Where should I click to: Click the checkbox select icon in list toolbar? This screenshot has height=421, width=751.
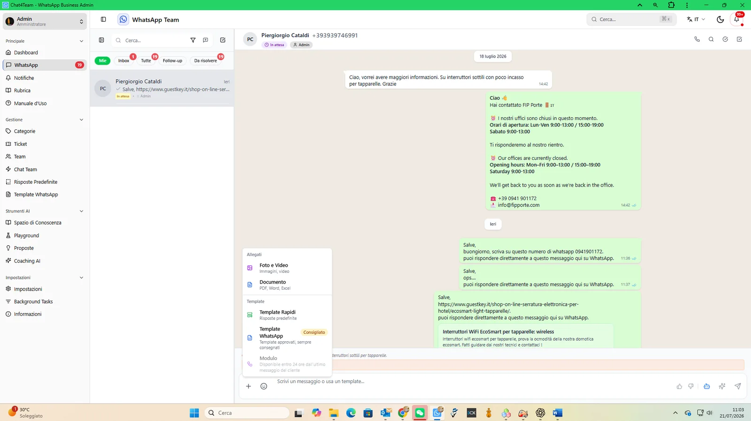click(223, 40)
